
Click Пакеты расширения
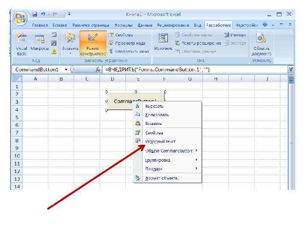pos(198,43)
